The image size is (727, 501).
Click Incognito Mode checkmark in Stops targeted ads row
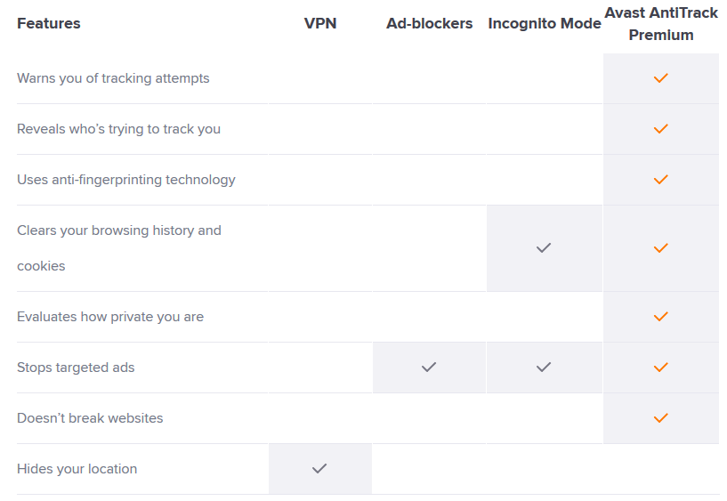click(x=544, y=367)
